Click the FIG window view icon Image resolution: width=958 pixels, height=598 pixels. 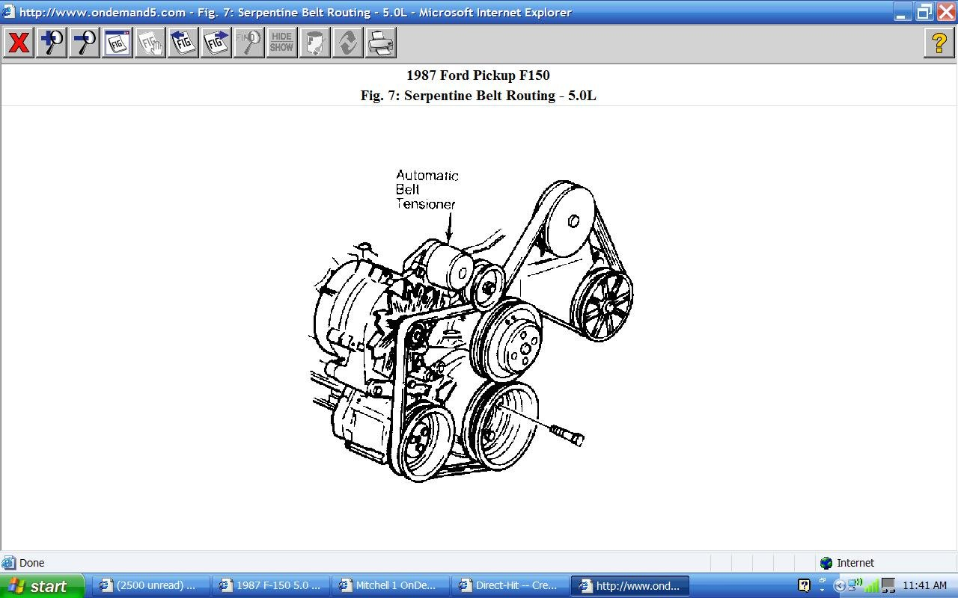tap(118, 43)
